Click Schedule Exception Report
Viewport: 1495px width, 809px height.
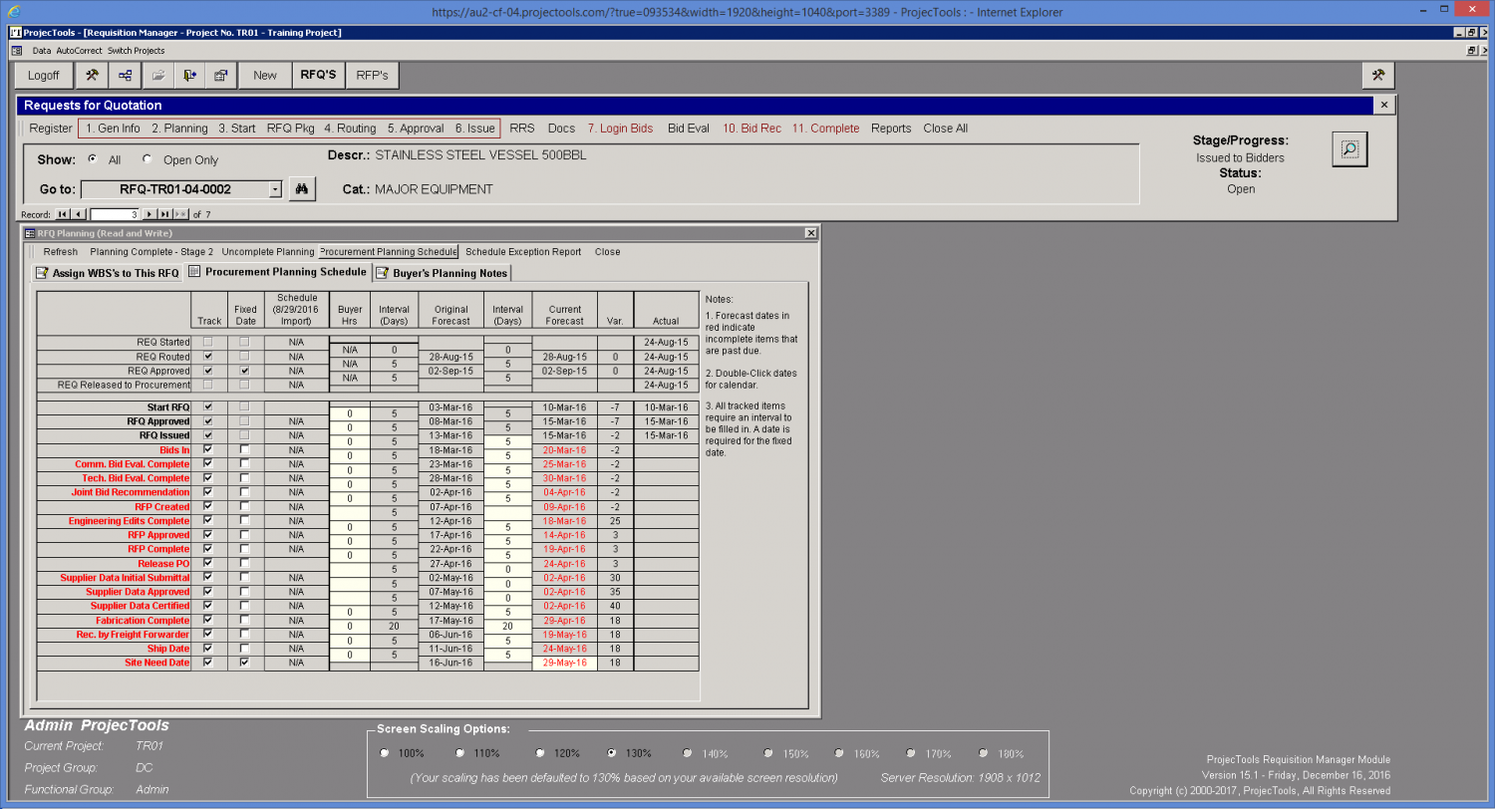(x=523, y=252)
